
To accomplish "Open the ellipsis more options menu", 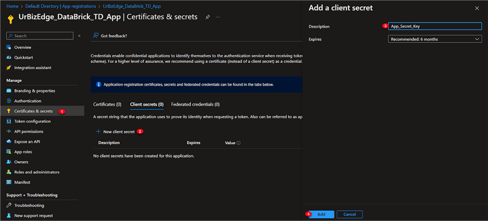I will point(218,17).
